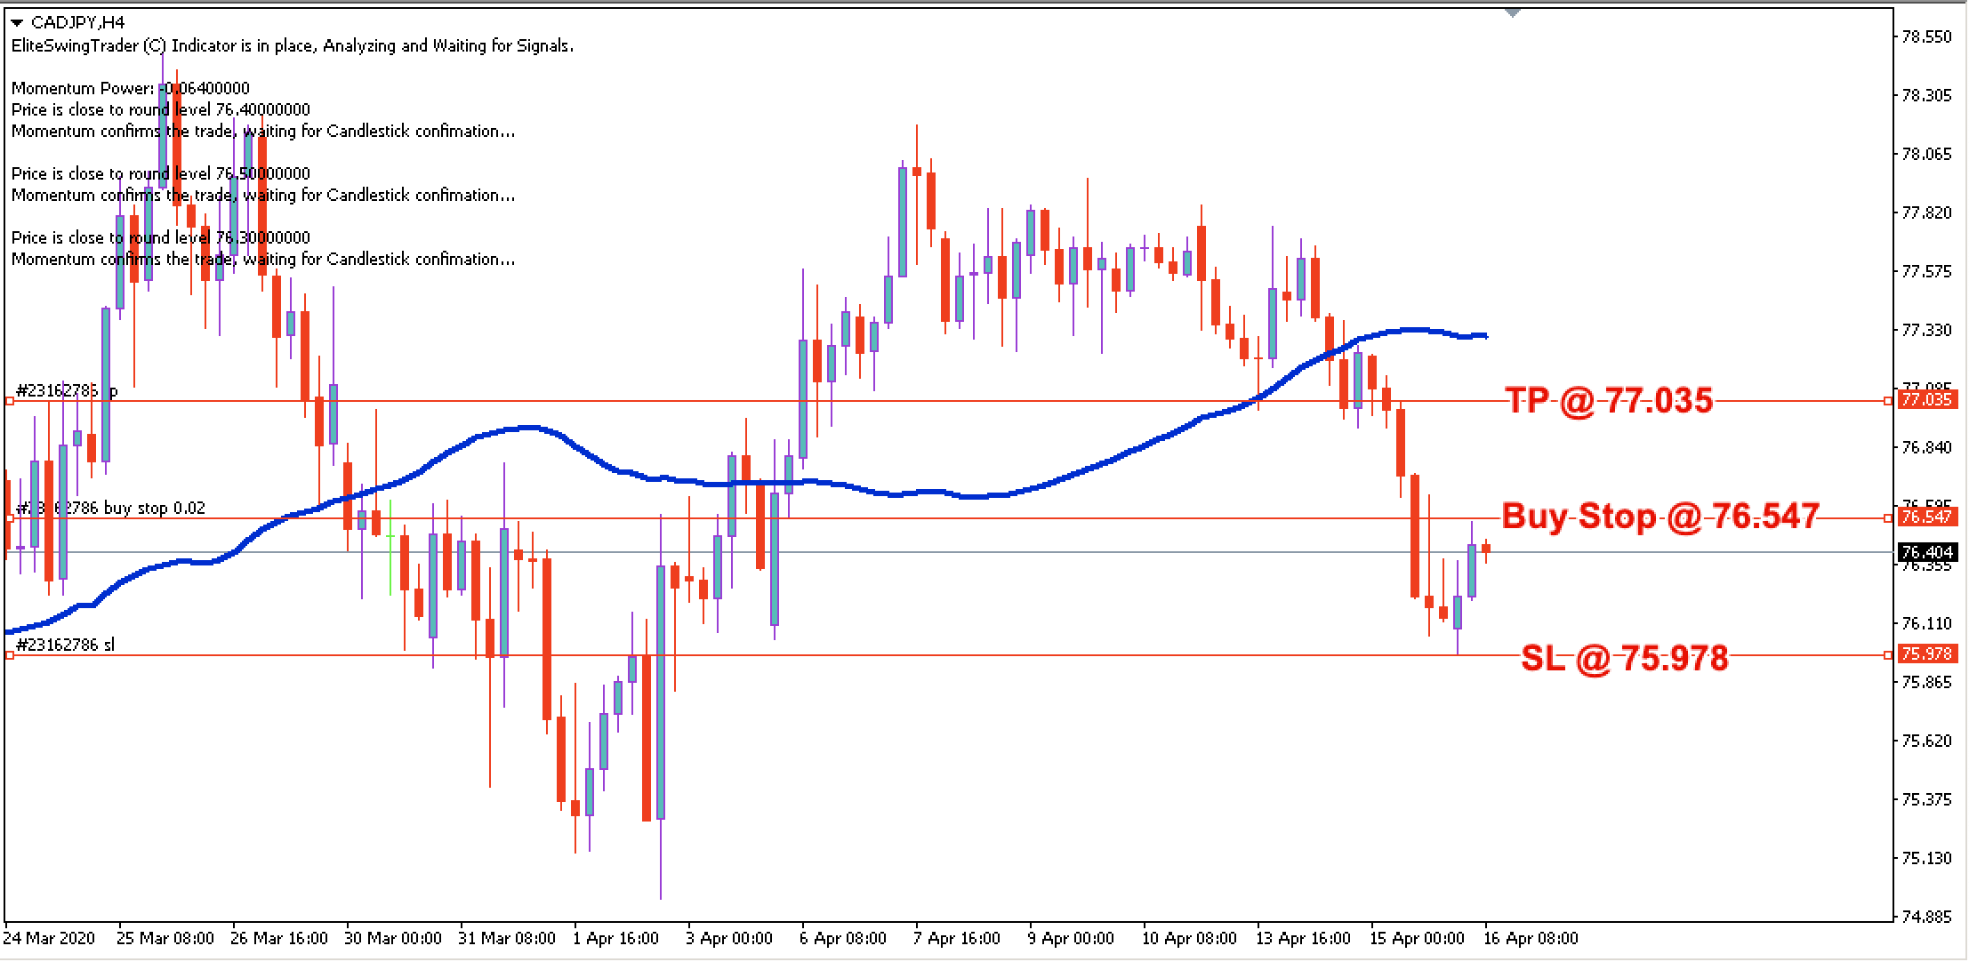Click the 77.035 price tag on axis
The width and height of the screenshot is (1969, 962).
pos(1926,400)
